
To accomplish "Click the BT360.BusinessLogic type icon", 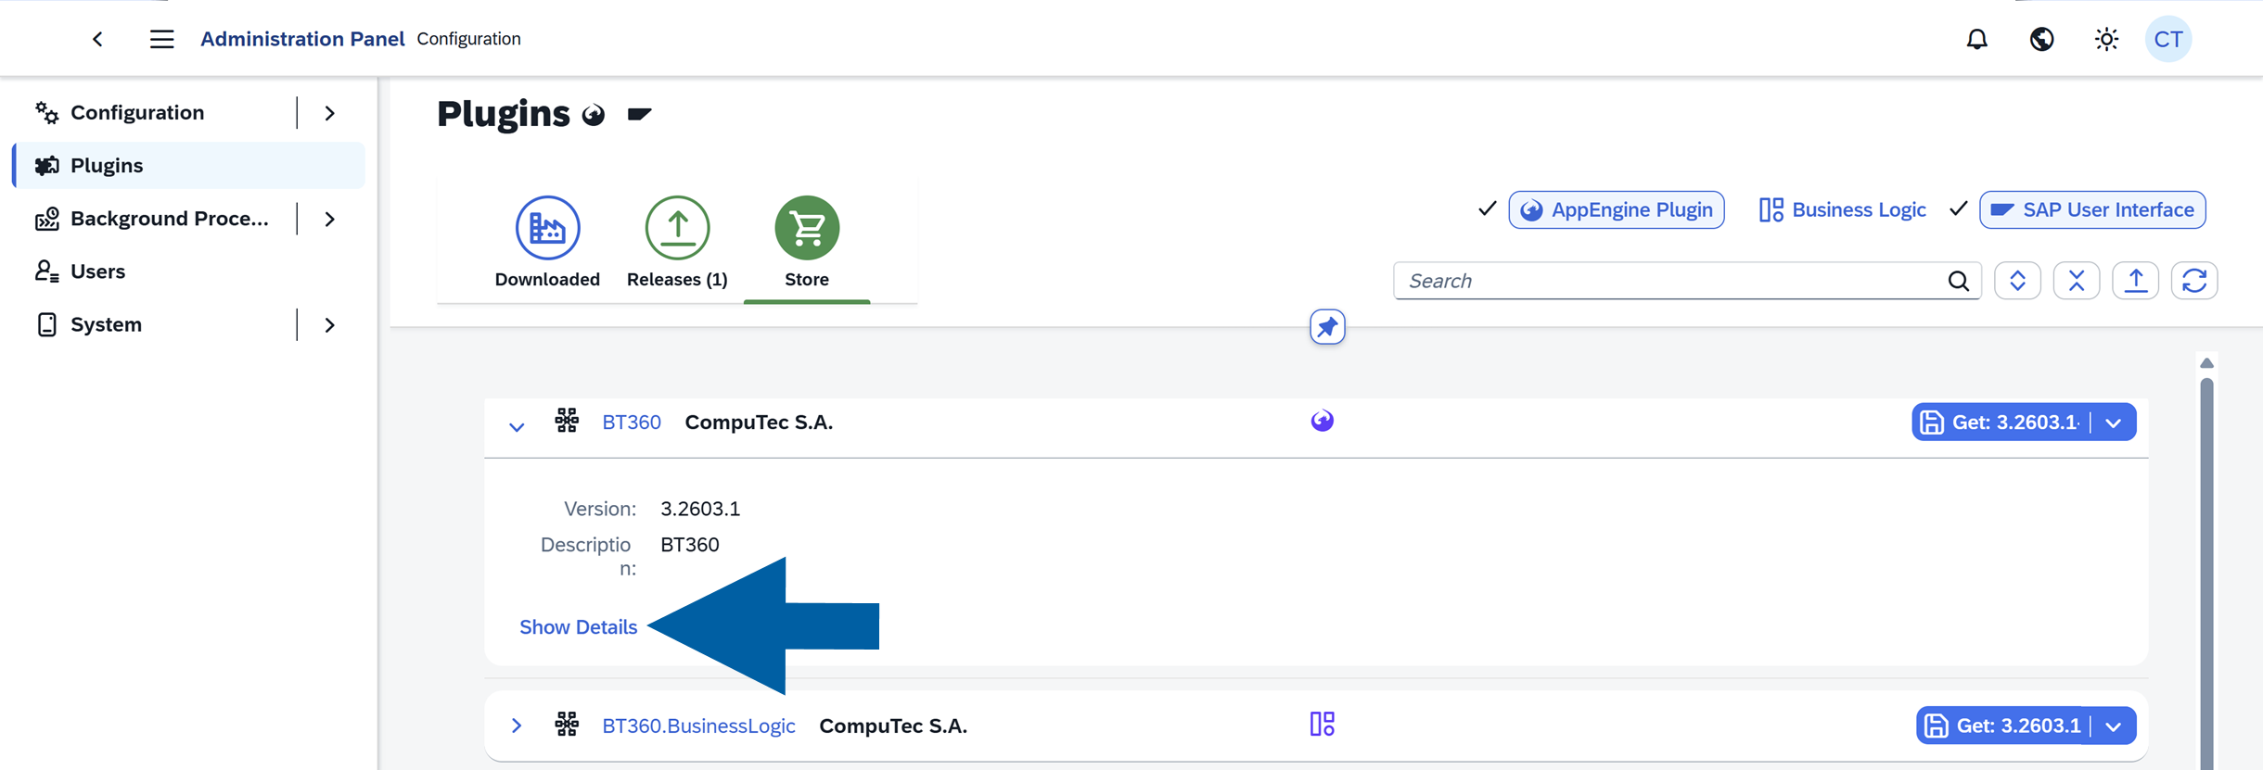I will tap(1323, 724).
